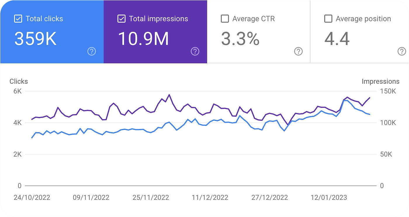The height and width of the screenshot is (217, 409).
Task: Open help icon on Total impressions card
Action: (195, 52)
